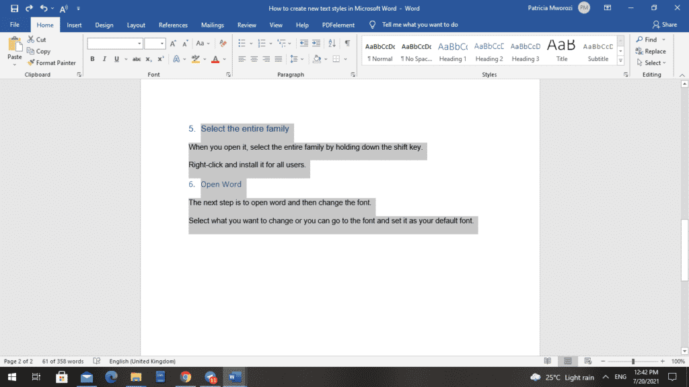Switch to Web Layout view icon

point(588,361)
